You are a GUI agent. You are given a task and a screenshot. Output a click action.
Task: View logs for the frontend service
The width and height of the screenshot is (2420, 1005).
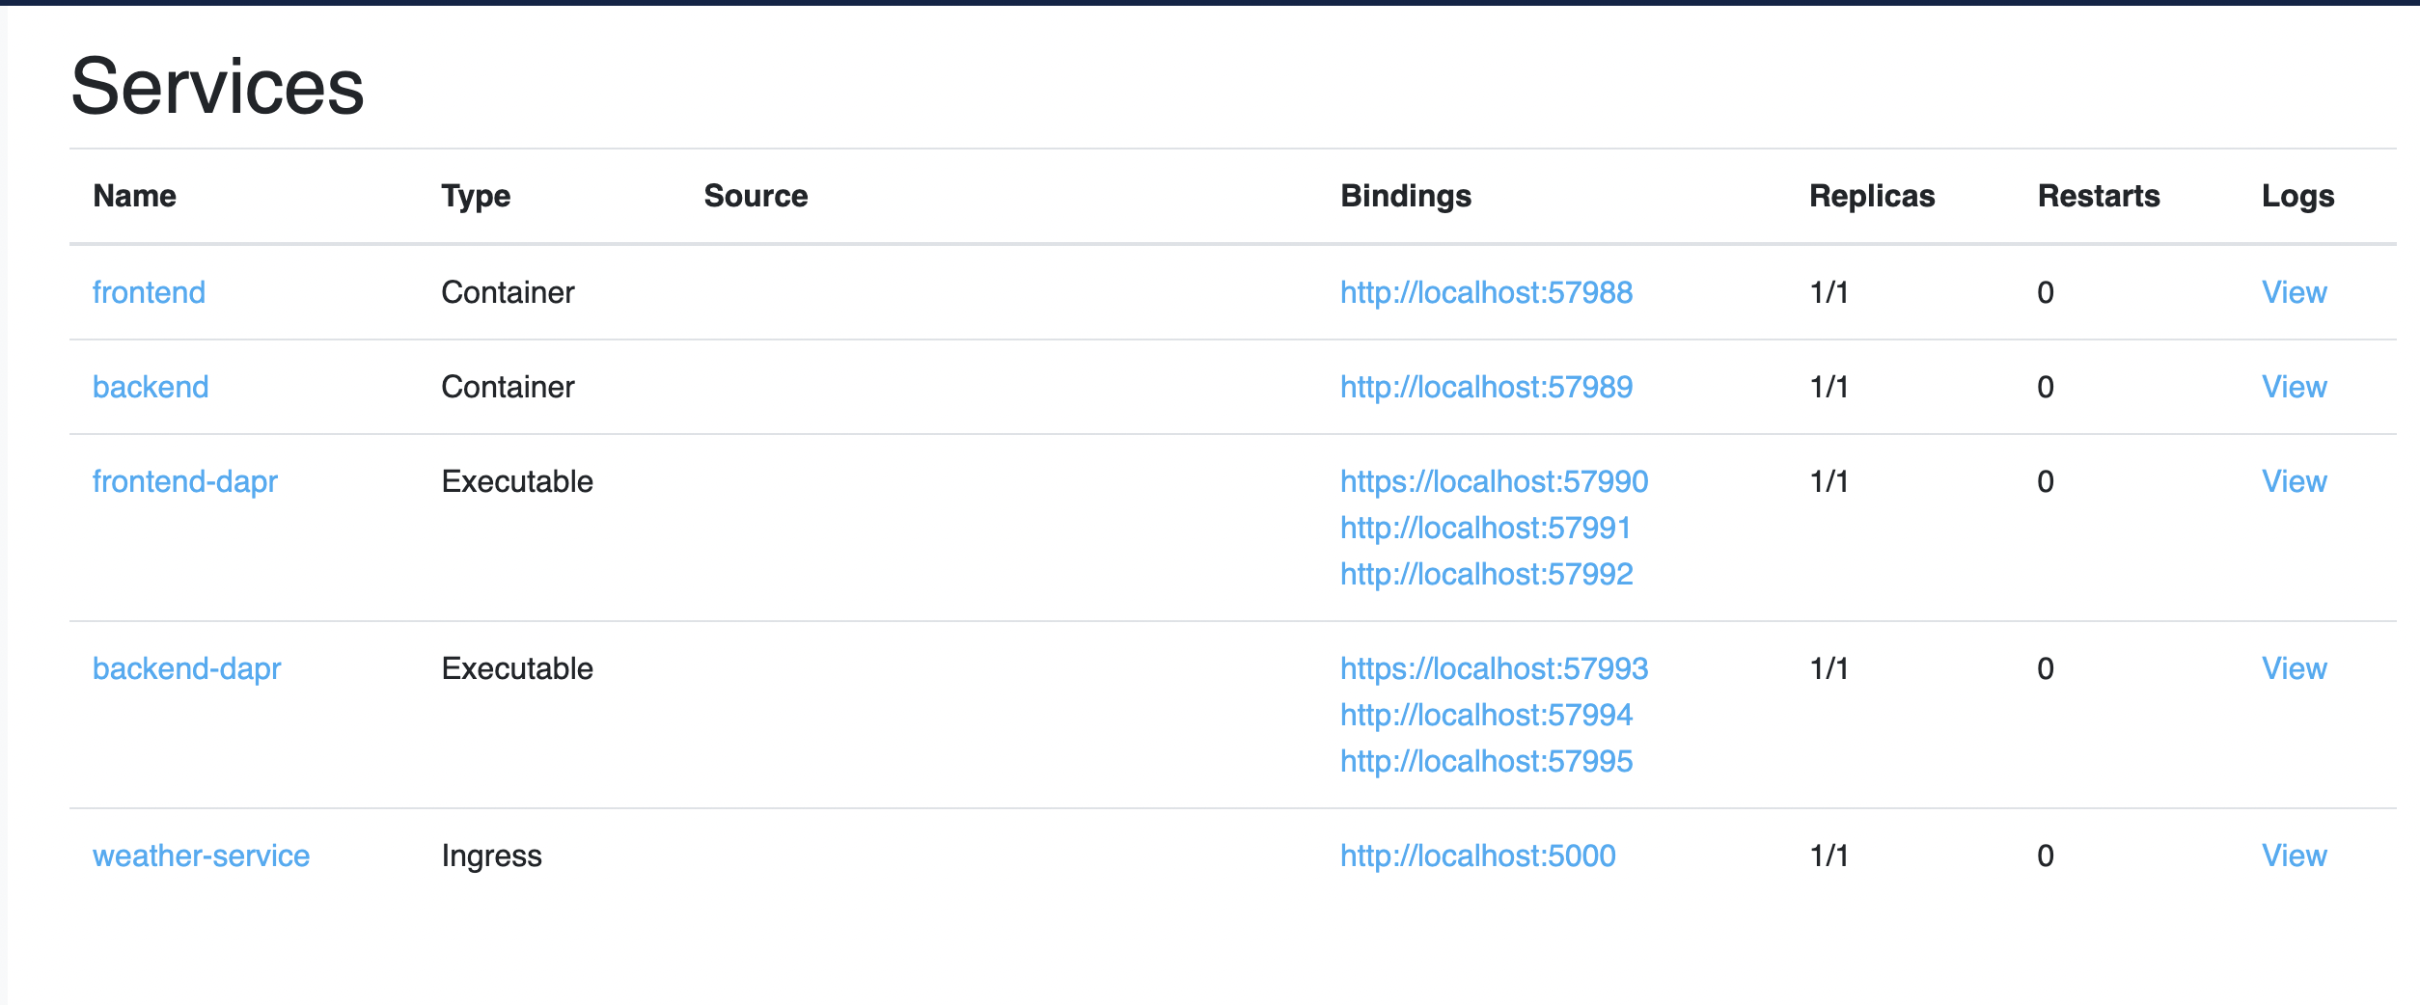[2296, 292]
